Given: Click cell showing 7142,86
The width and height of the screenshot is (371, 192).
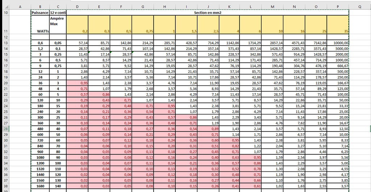Looking at the screenshot, I should (317, 43).
